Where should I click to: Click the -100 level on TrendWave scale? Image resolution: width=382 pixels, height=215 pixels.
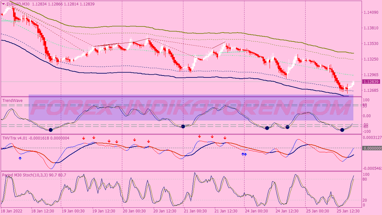click(367, 131)
